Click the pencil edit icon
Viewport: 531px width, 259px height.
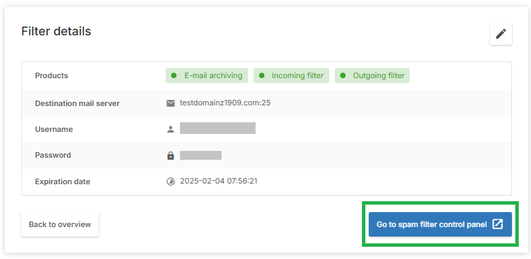pos(501,34)
